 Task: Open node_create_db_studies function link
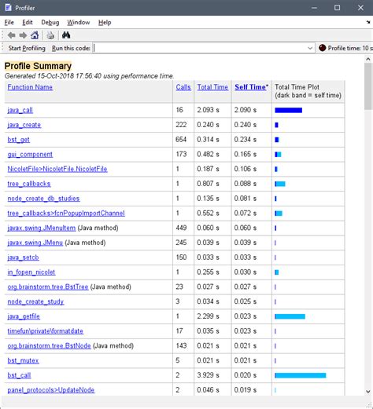[x=43, y=199]
